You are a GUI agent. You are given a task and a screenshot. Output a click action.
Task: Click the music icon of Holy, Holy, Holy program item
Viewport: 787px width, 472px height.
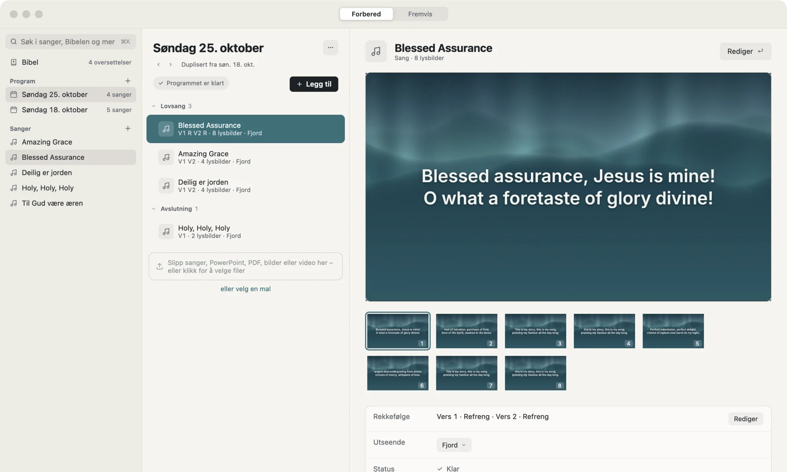[x=166, y=232]
